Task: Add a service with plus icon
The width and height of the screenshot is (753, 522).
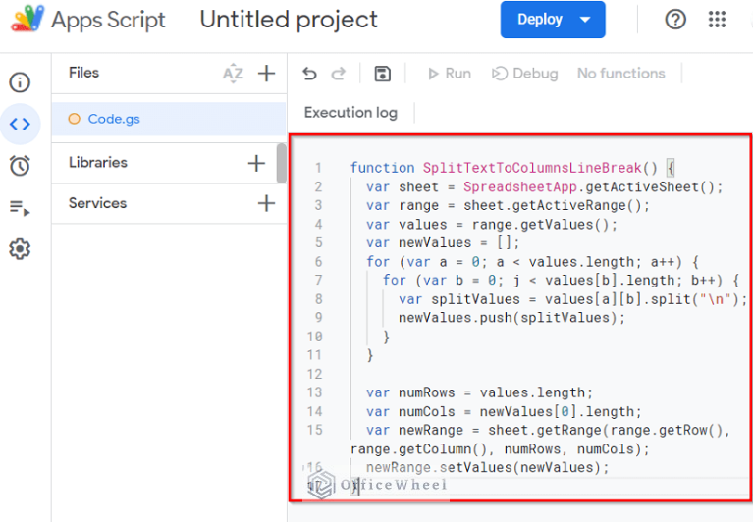Action: (x=266, y=203)
